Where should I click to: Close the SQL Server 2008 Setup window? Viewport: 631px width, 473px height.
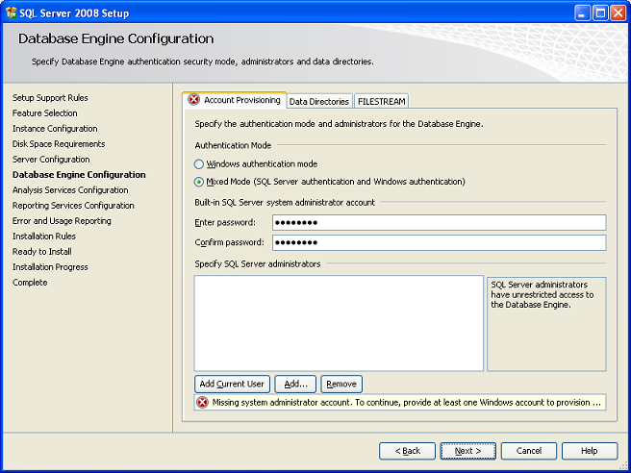coord(618,13)
